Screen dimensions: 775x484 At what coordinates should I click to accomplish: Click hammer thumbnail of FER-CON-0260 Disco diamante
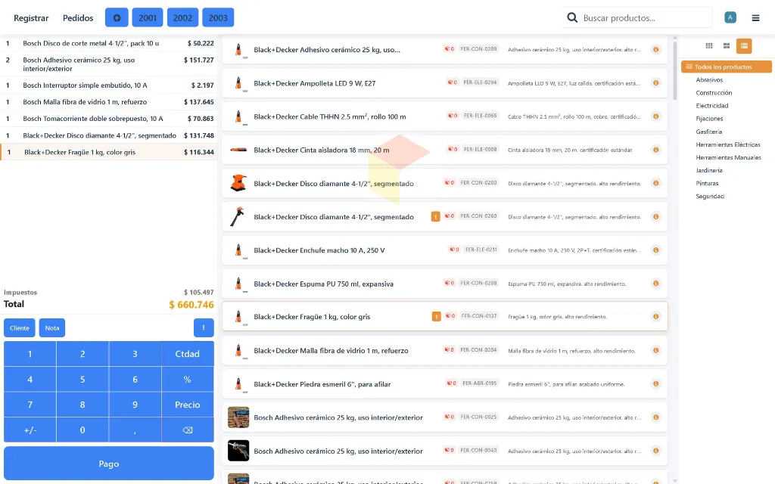238,216
